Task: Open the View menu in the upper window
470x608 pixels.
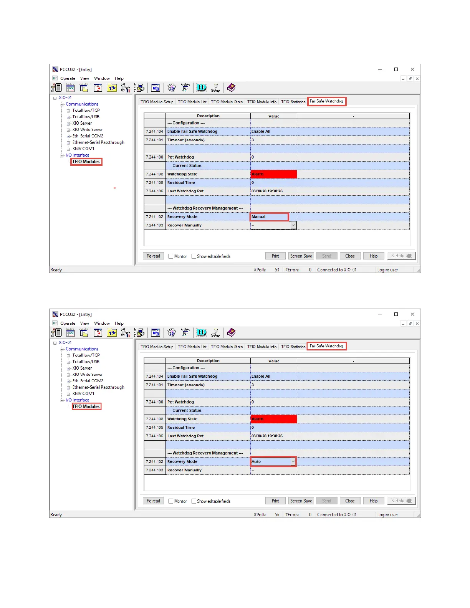Action: 84,79
